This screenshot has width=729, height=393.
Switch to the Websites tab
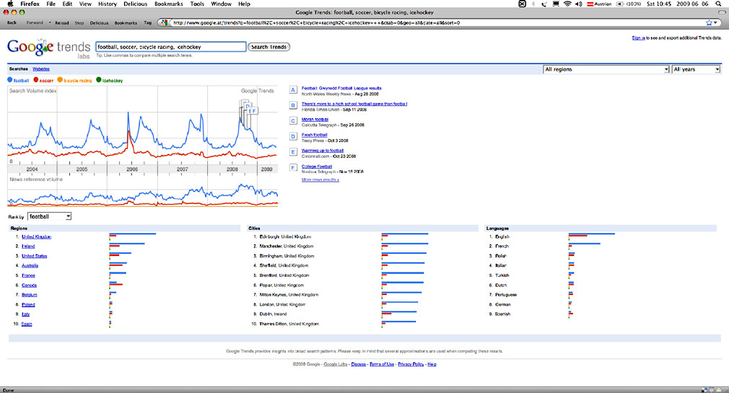pyautogui.click(x=41, y=69)
